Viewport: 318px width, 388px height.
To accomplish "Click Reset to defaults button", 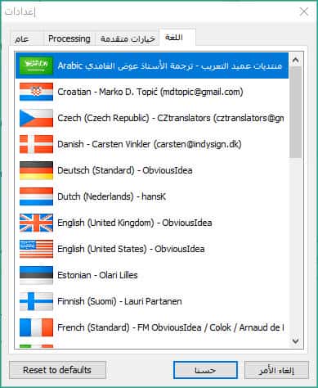I will pos(57,370).
